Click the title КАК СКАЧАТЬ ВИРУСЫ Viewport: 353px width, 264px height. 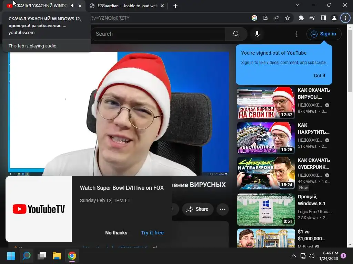[x=314, y=93]
